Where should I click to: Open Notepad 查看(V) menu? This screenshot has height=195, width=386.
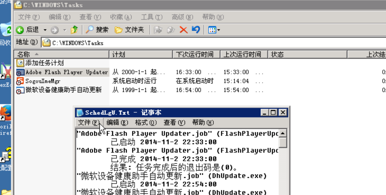[x=174, y=122]
